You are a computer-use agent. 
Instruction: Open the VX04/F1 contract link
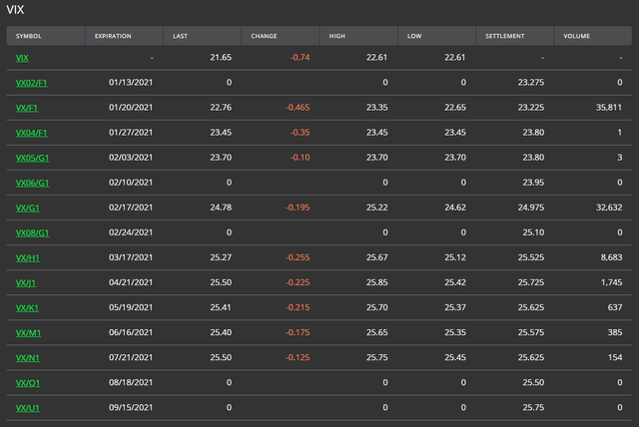(x=32, y=133)
